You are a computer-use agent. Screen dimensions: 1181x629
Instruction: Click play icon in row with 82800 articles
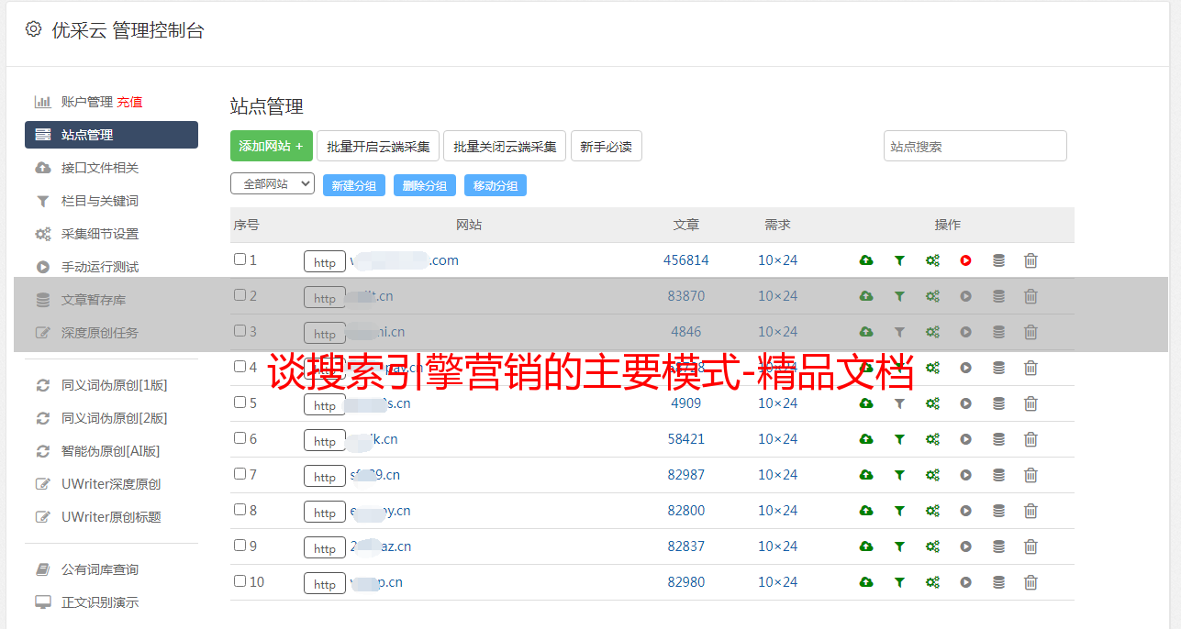(x=965, y=511)
